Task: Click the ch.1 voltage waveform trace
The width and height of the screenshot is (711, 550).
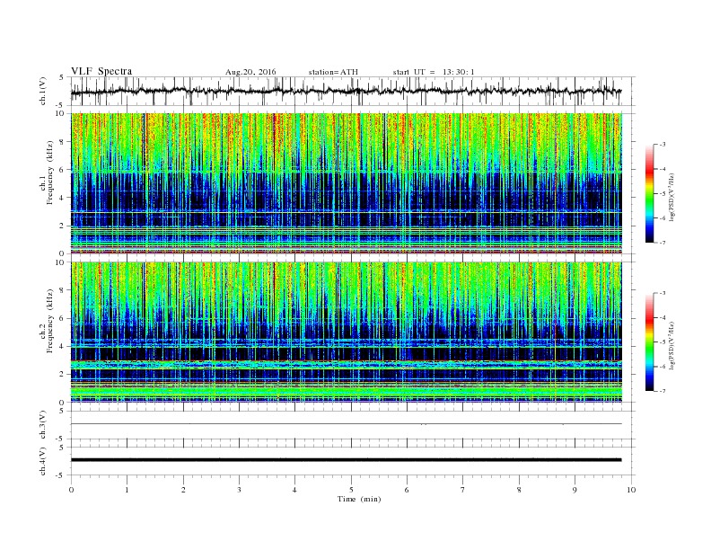Action: pos(347,91)
